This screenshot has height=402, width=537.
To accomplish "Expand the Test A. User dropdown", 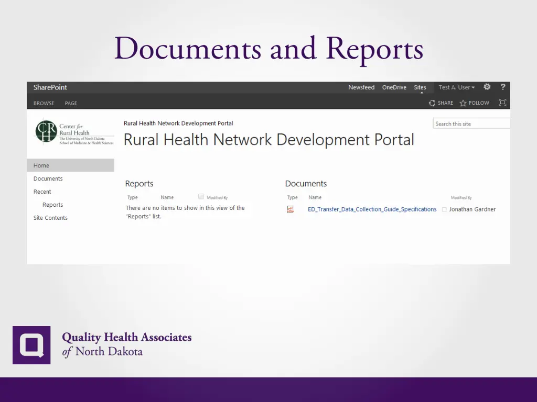I will (x=457, y=87).
